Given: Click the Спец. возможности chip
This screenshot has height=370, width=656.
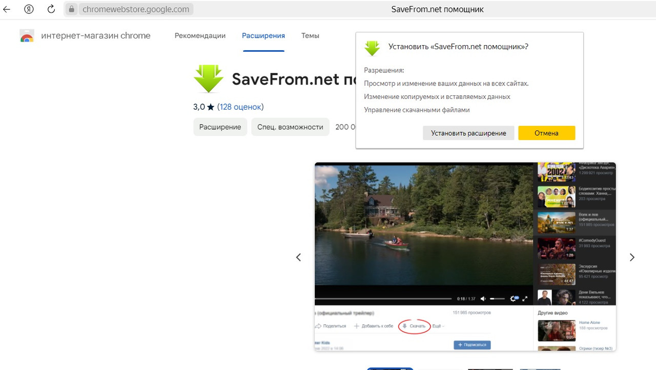Looking at the screenshot, I should point(290,127).
